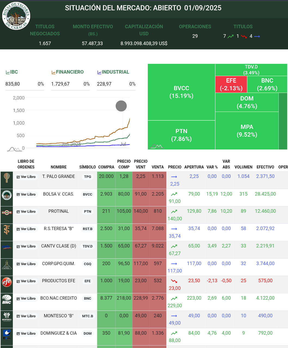Click the CGQ symbol badge
This screenshot has height=348, width=288.
click(x=88, y=264)
